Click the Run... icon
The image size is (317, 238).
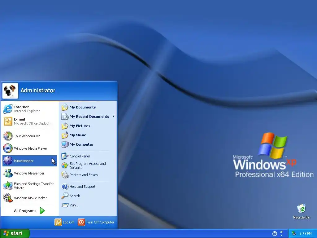(x=65, y=205)
